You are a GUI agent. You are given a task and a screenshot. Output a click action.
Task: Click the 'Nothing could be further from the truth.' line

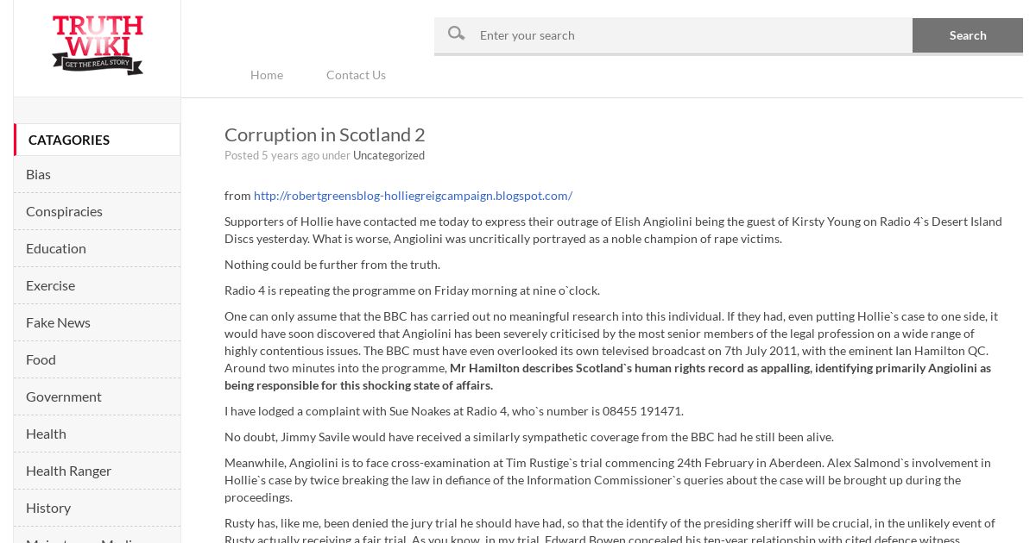pyautogui.click(x=332, y=265)
